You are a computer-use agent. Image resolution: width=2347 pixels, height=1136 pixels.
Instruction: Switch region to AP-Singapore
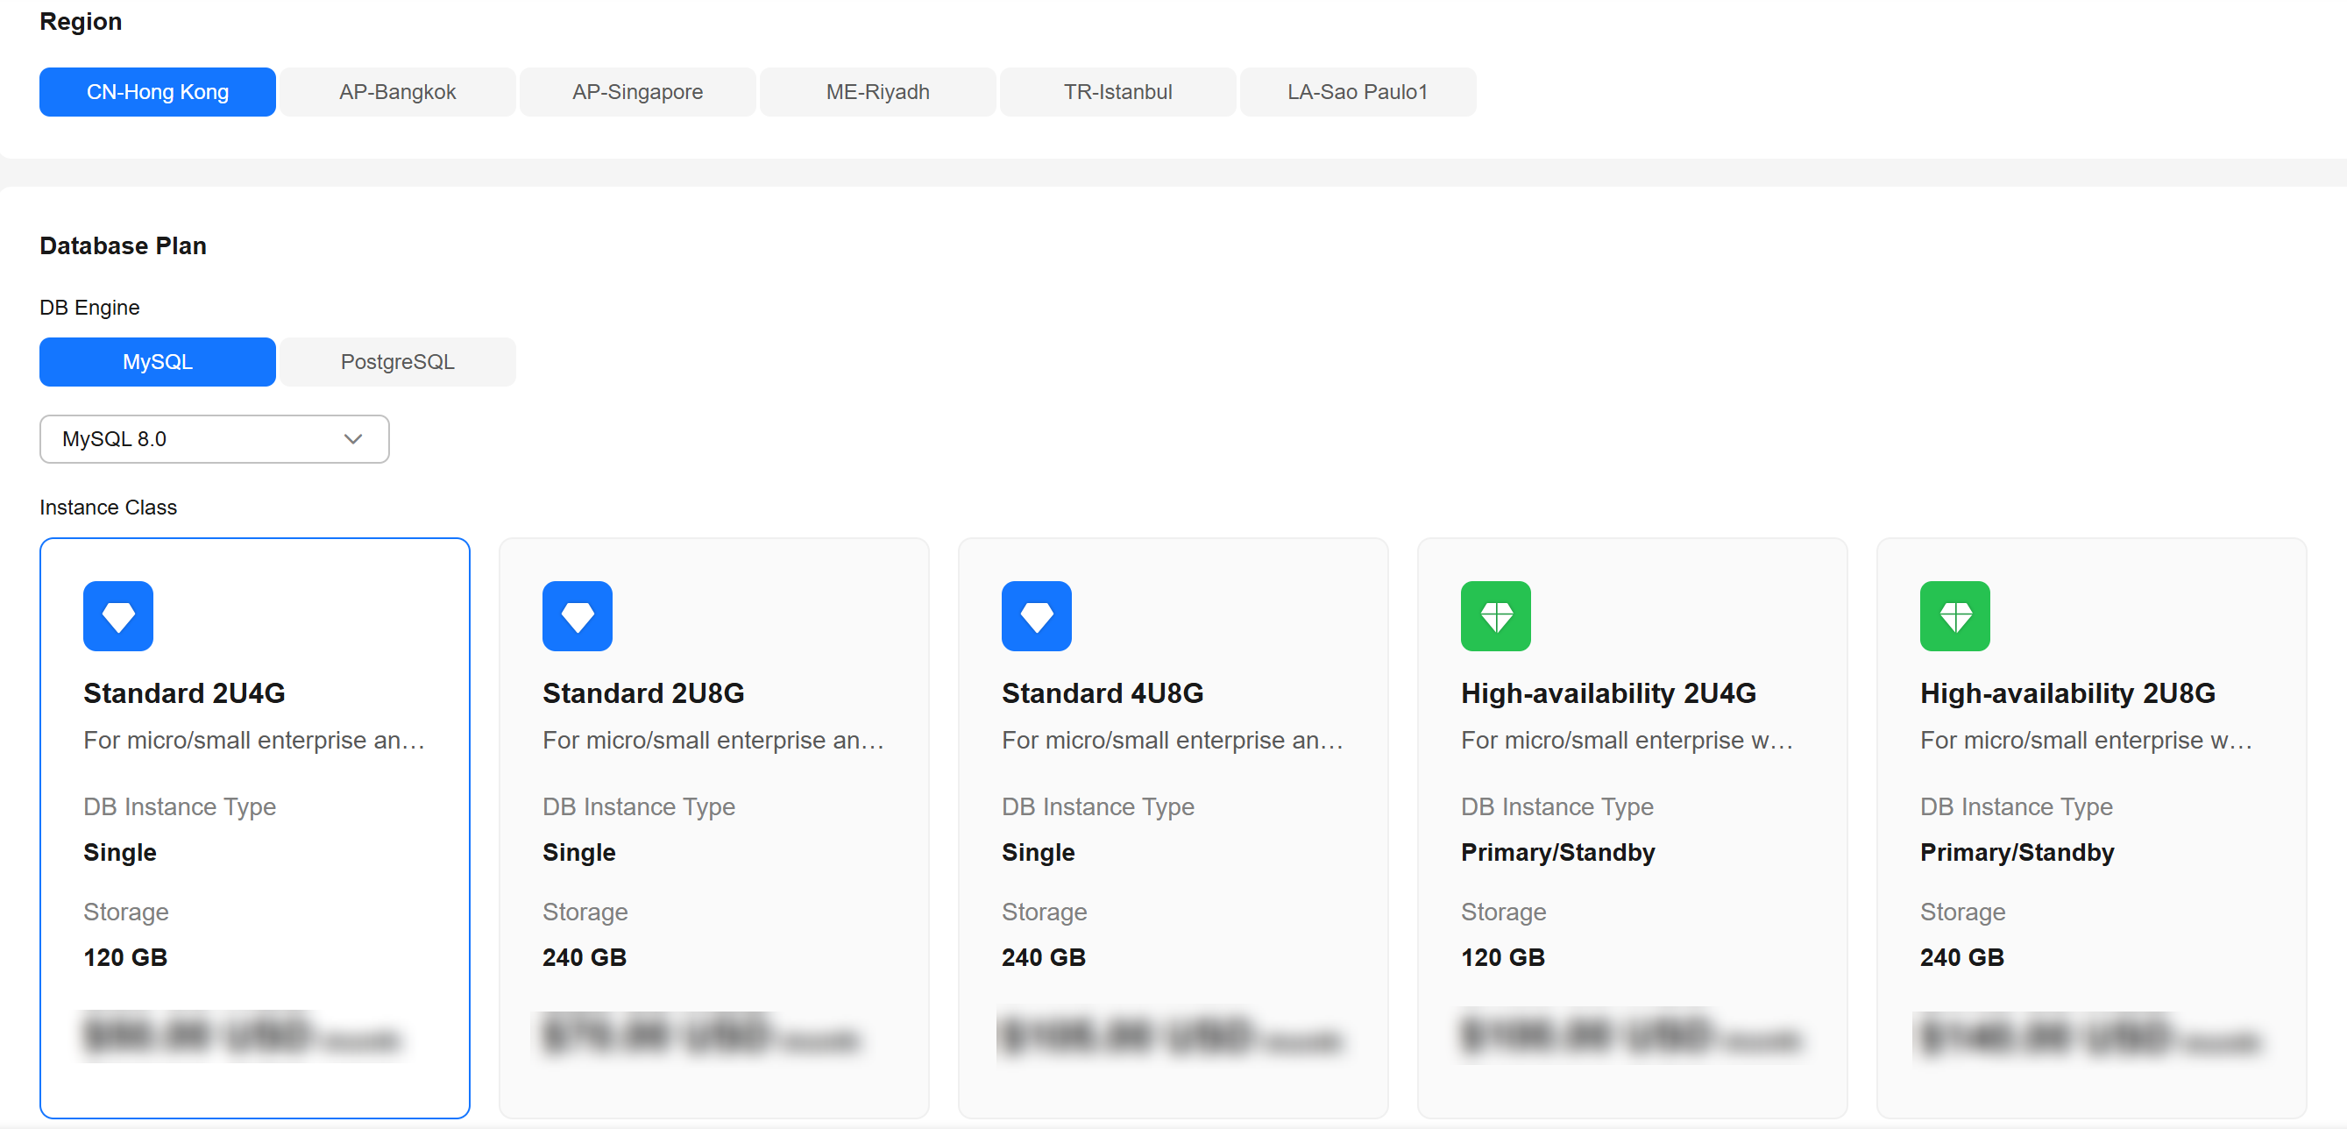click(x=638, y=92)
